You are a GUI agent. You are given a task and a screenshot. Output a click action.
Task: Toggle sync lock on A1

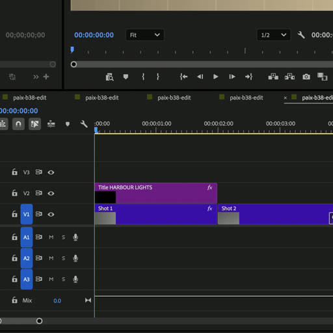click(39, 237)
